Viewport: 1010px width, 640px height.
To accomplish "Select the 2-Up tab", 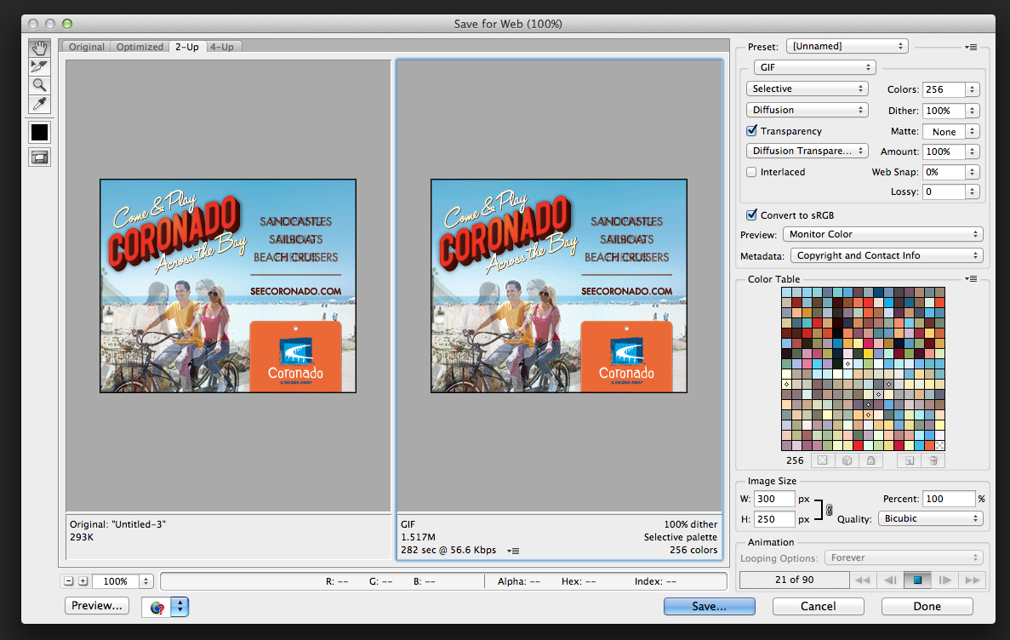I will point(187,47).
